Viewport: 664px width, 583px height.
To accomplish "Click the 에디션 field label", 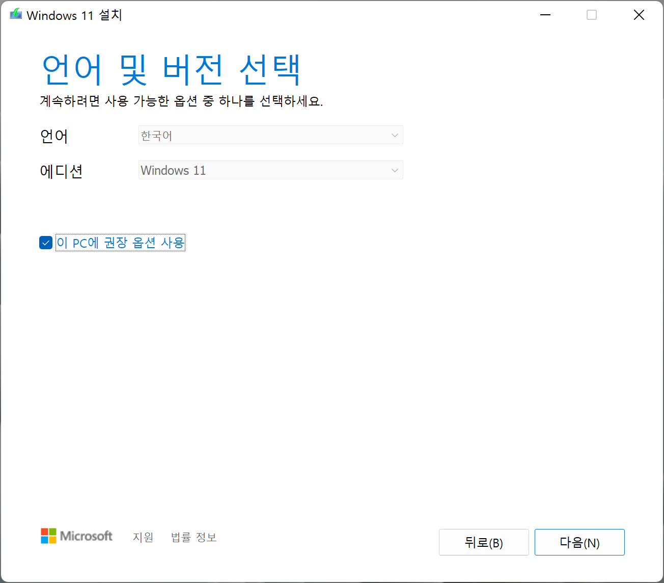I will coord(61,171).
